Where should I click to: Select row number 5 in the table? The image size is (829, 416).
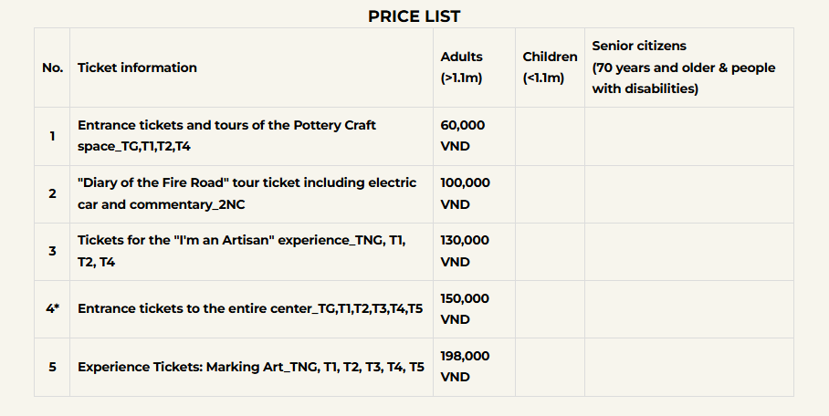pyautogui.click(x=52, y=367)
